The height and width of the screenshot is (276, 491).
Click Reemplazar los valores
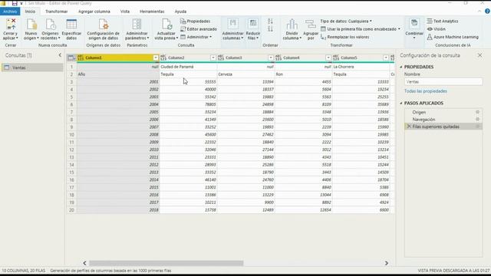(x=344, y=37)
